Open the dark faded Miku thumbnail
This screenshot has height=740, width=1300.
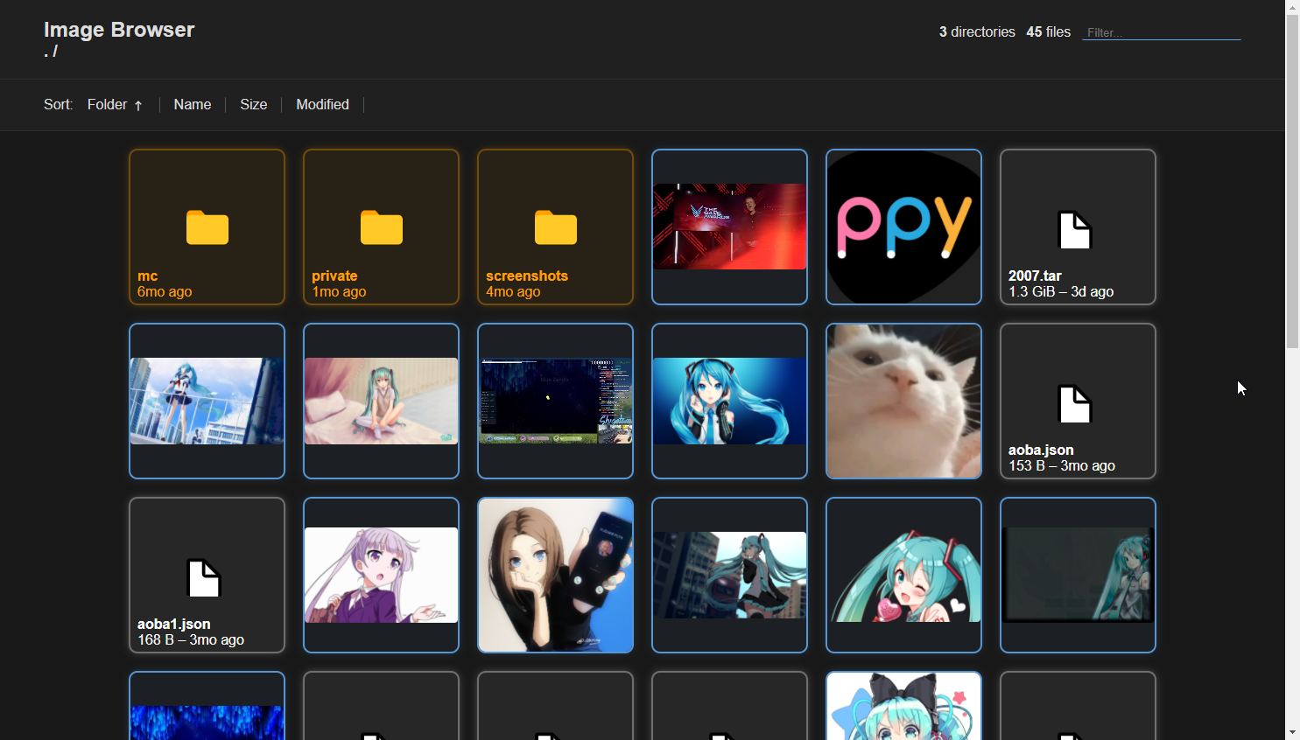[1078, 576]
